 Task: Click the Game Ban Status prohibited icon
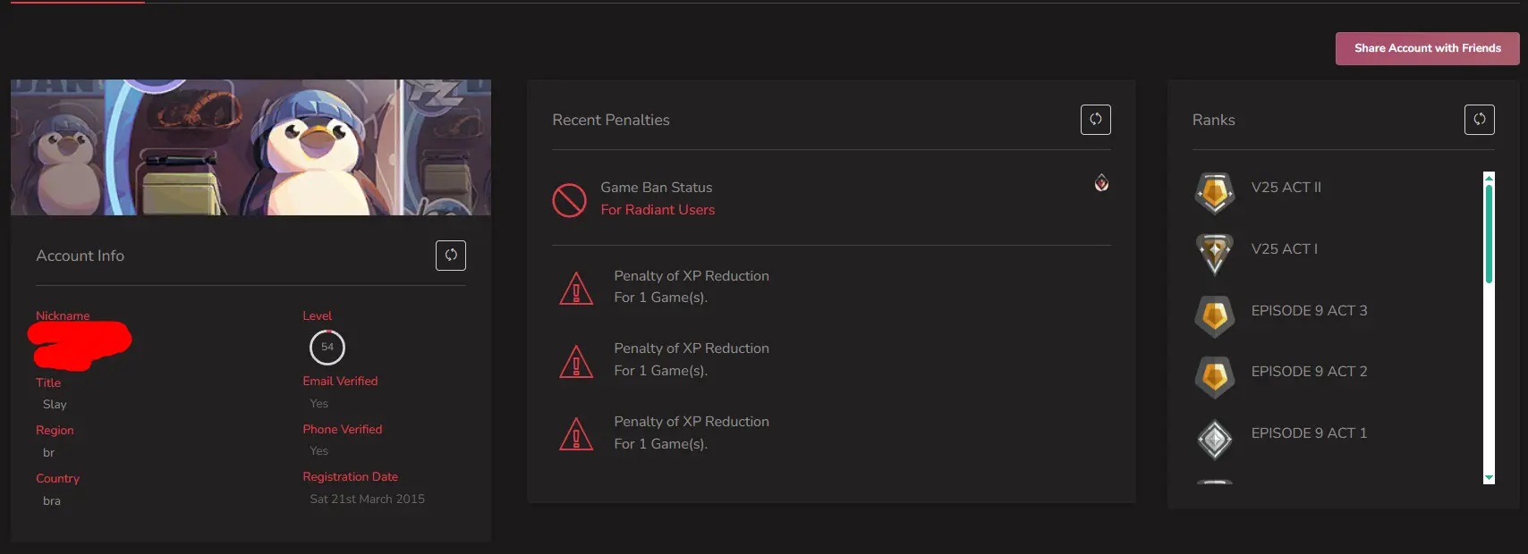point(569,200)
